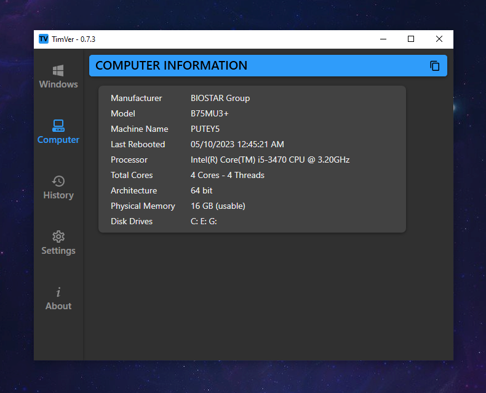Open the Settings gear icon in sidebar
This screenshot has height=393, width=486.
(x=58, y=237)
